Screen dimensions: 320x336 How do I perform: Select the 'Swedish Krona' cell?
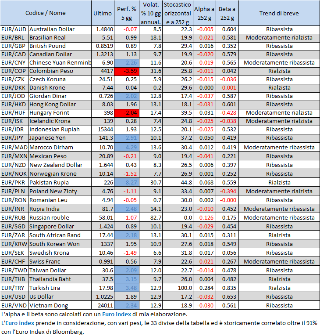[60, 253]
